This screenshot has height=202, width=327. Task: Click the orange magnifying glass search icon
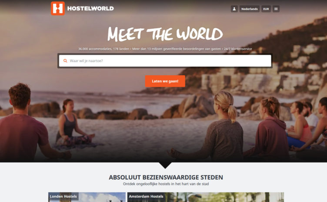(x=65, y=61)
